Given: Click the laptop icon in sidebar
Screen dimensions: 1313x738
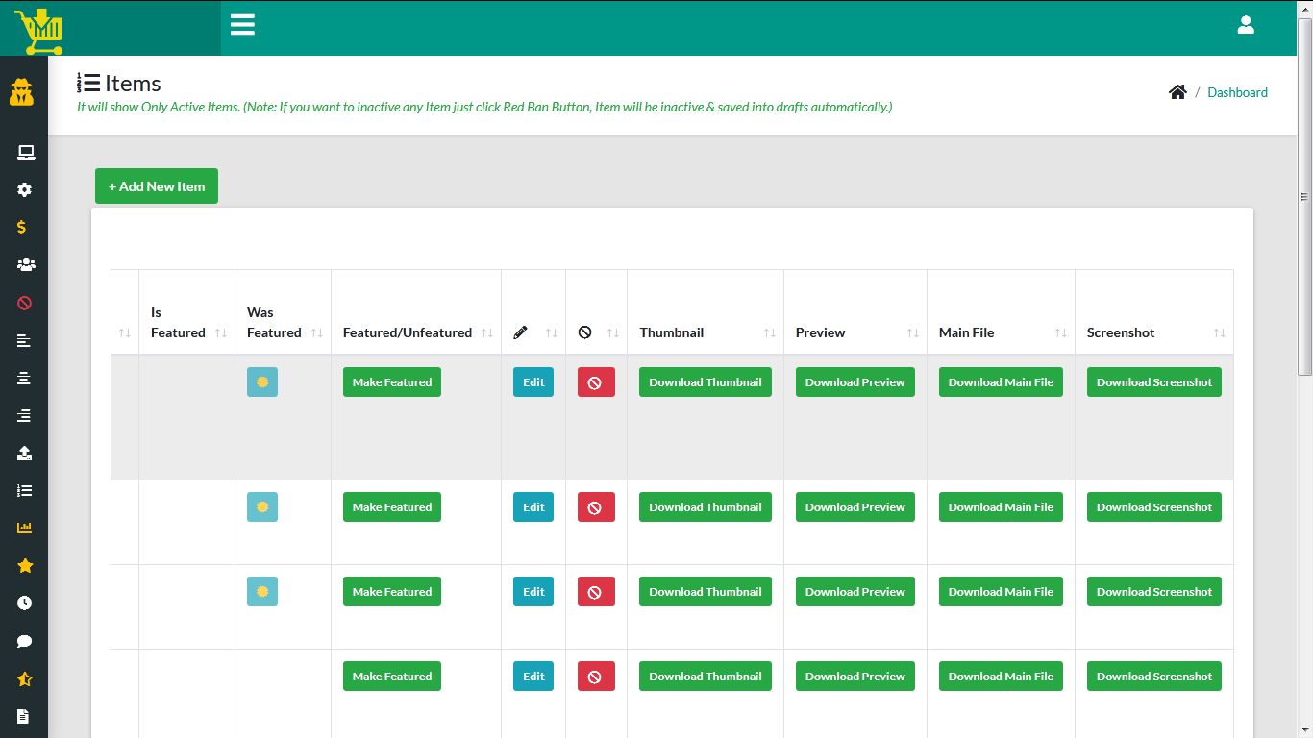Looking at the screenshot, I should (x=25, y=153).
